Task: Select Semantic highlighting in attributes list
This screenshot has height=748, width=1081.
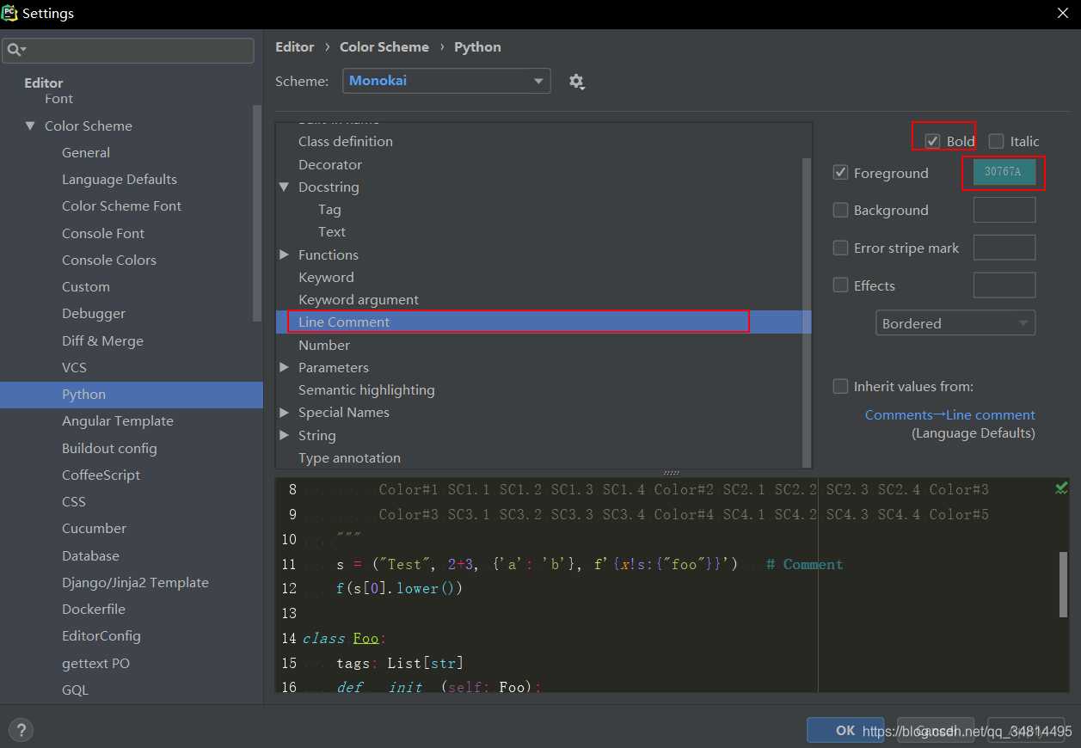Action: (366, 389)
